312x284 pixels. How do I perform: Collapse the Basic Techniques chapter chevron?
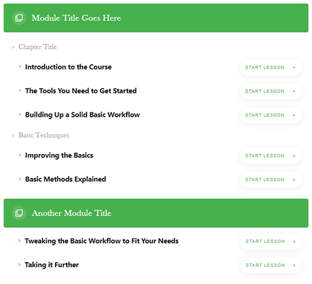click(13, 135)
